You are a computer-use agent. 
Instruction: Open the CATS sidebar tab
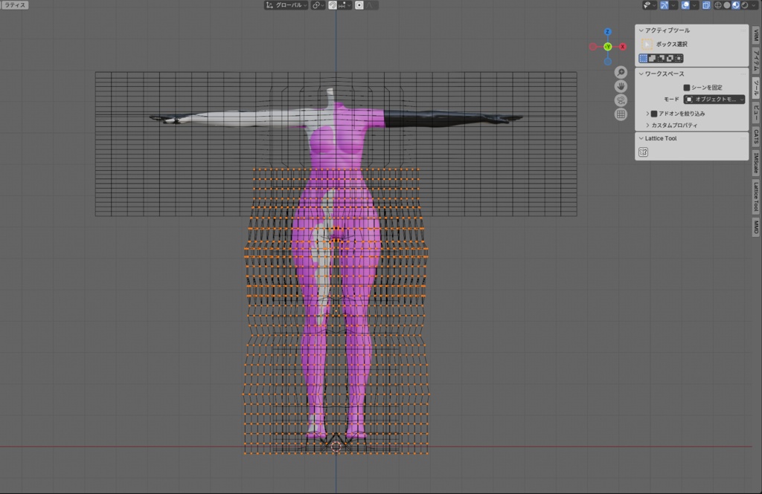coord(756,137)
